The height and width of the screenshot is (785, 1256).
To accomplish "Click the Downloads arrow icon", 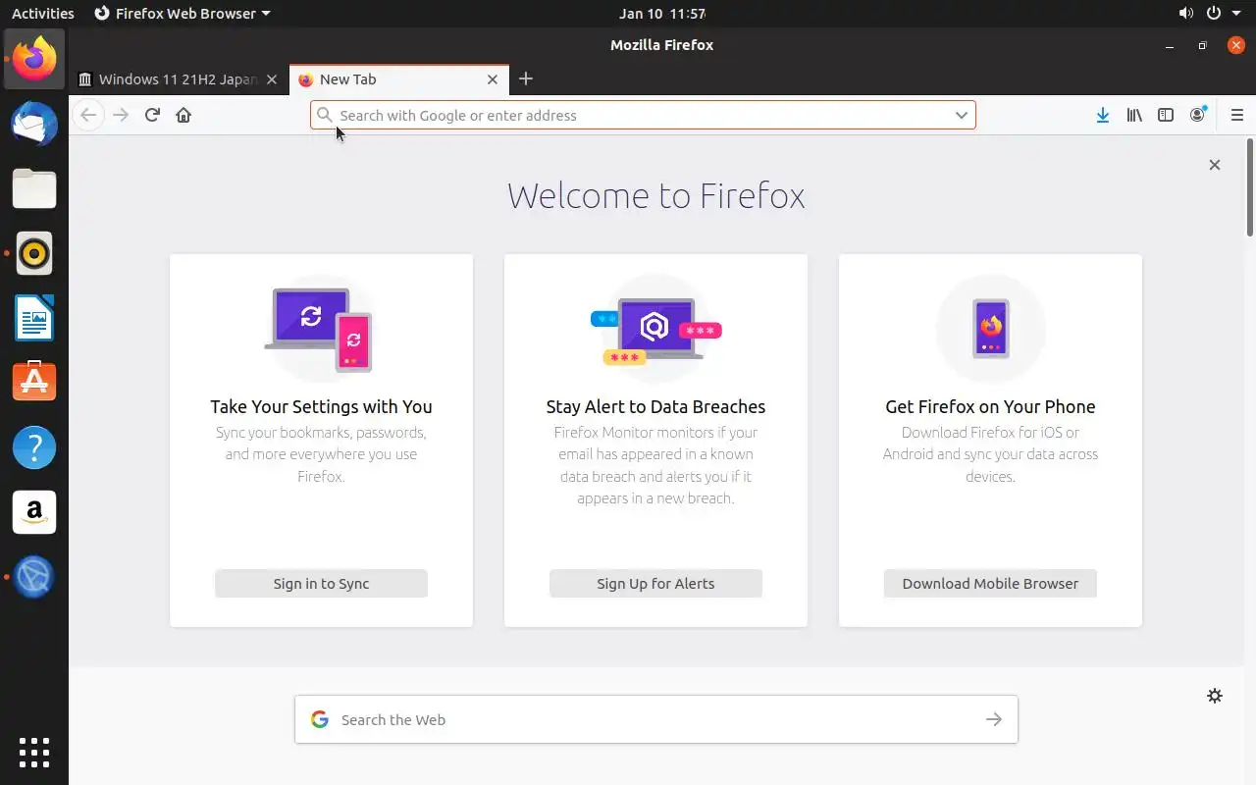I will coord(1103,115).
